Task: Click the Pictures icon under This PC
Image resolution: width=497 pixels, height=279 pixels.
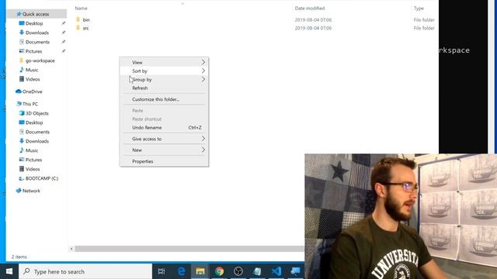Action: 22,160
